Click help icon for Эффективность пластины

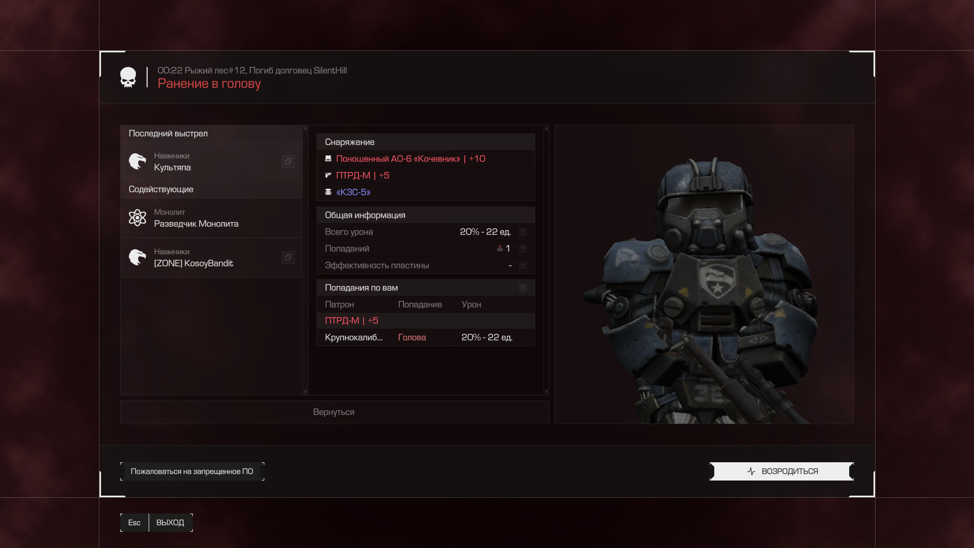click(523, 265)
